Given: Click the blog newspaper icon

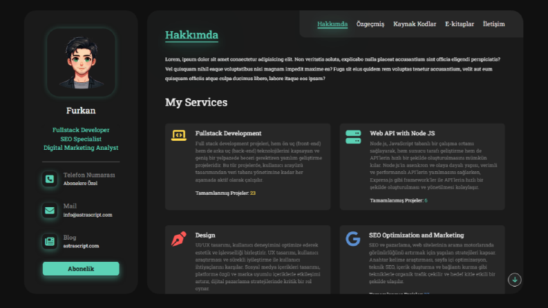Looking at the screenshot, I should pos(50,241).
